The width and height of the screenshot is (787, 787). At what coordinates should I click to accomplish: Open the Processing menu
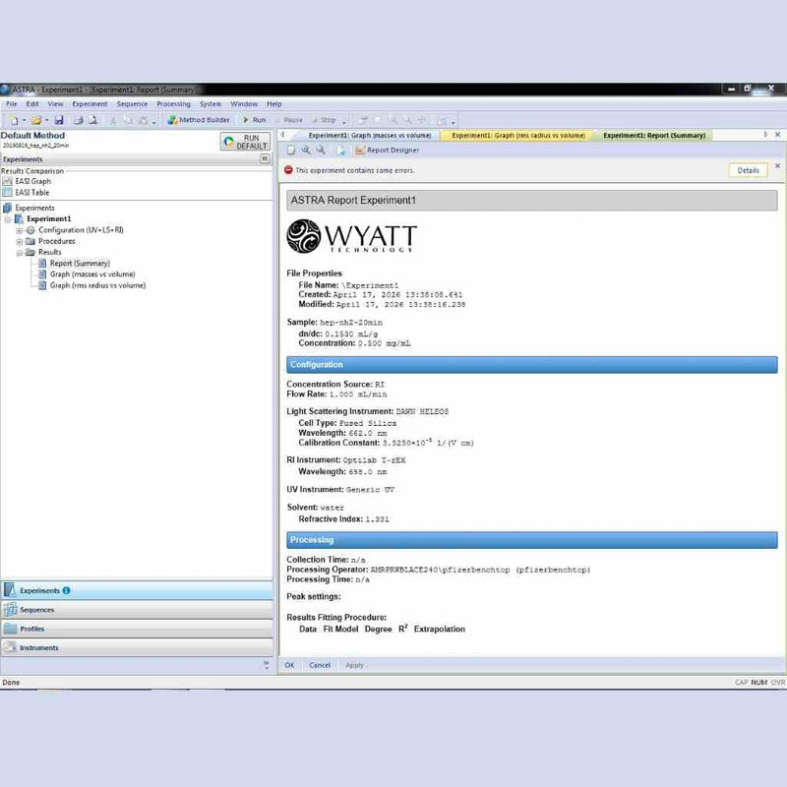(x=174, y=104)
